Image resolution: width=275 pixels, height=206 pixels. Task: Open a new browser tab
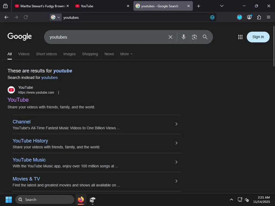point(198,6)
